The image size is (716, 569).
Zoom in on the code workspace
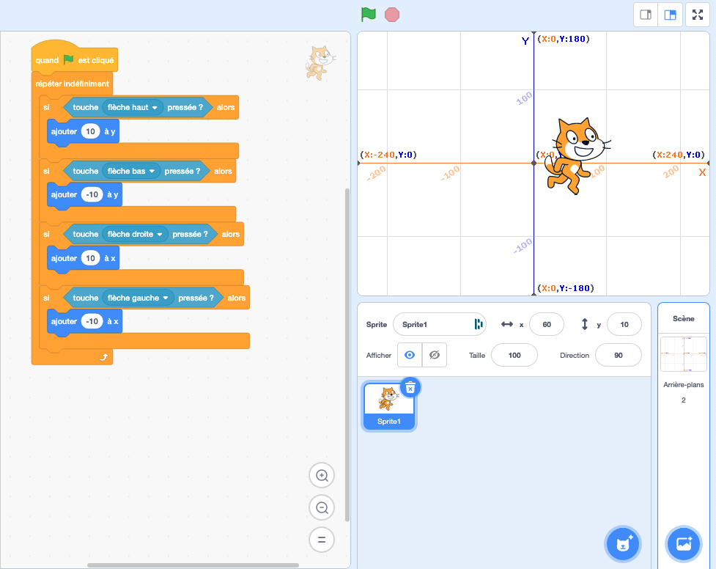(x=322, y=475)
